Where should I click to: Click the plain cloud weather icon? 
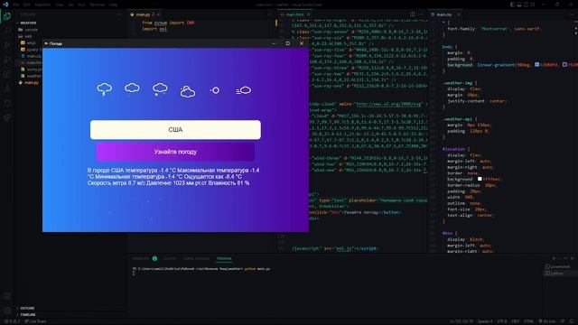[x=132, y=88]
